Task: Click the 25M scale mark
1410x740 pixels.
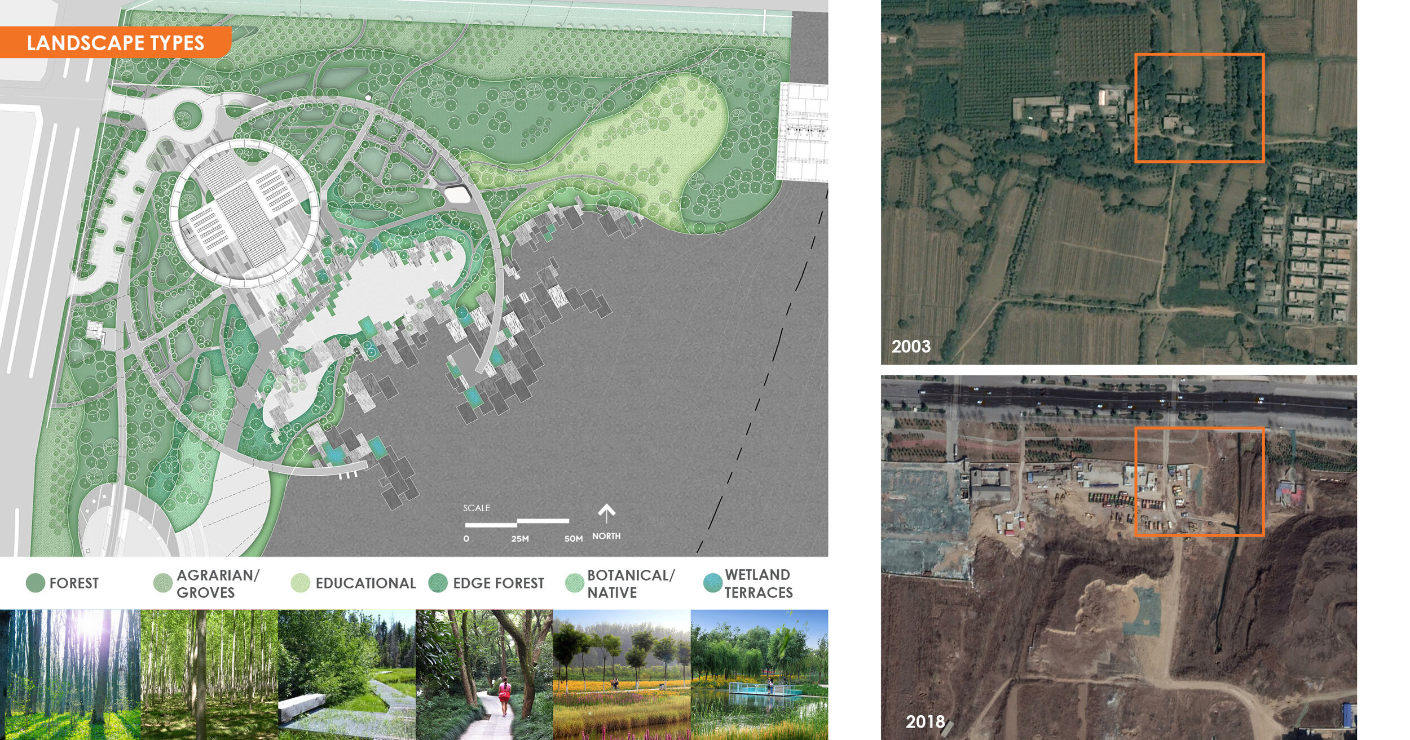Action: (520, 539)
